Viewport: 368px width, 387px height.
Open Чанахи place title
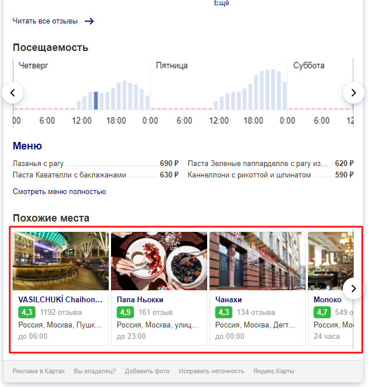tap(228, 299)
